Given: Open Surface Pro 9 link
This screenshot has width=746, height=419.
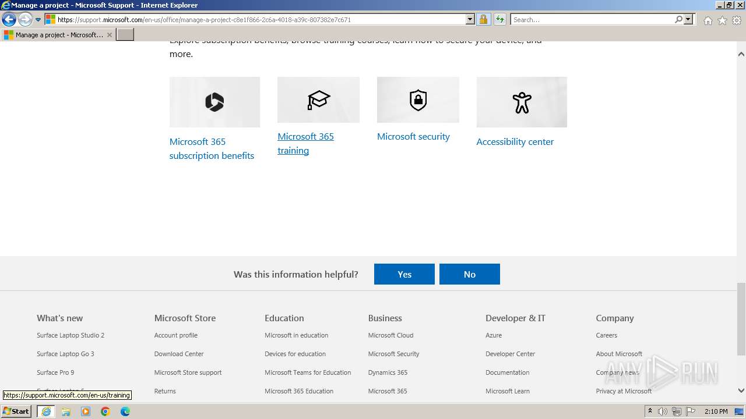Looking at the screenshot, I should (55, 372).
